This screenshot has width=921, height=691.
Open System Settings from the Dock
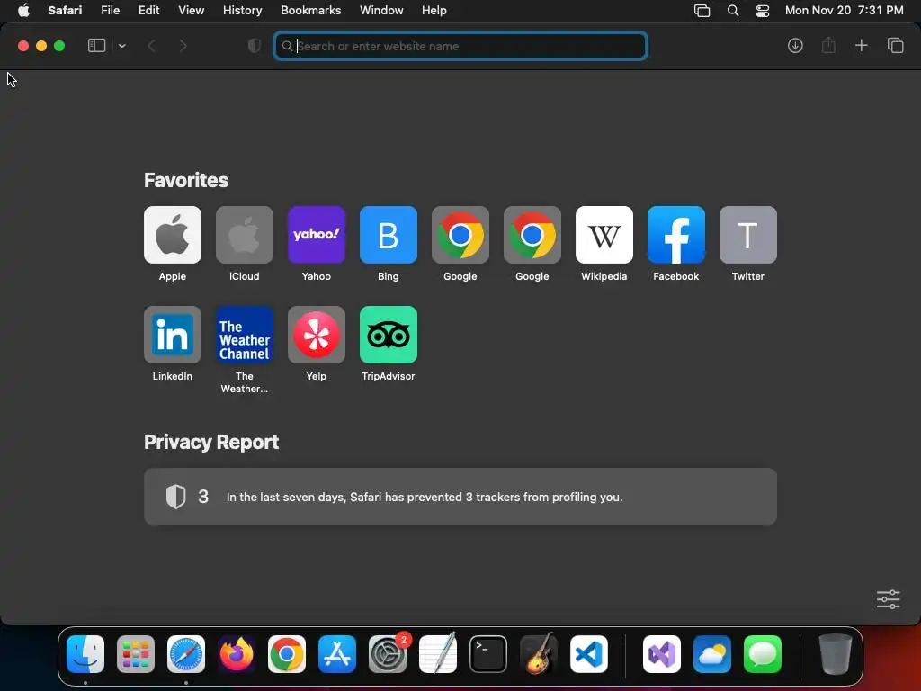pos(388,653)
